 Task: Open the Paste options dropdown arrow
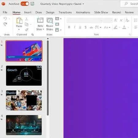click(19, 29)
